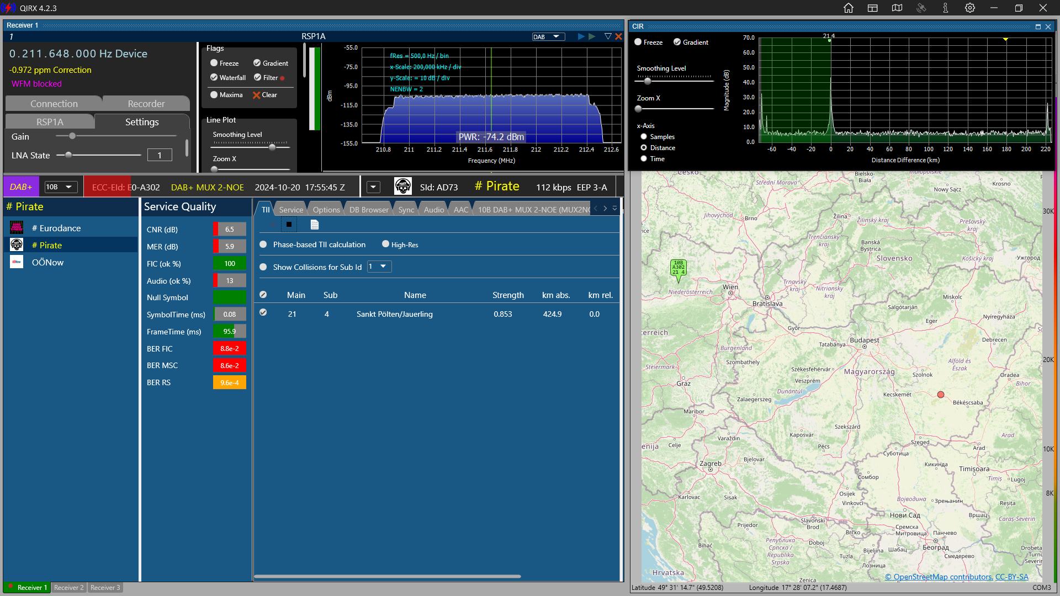The width and height of the screenshot is (1060, 596).
Task: Click the satellite icon in title bar
Action: point(921,8)
